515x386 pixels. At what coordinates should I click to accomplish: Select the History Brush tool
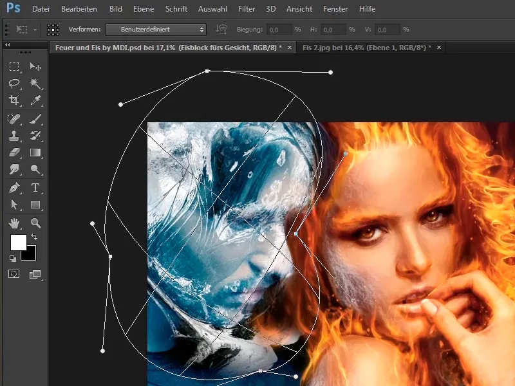pos(35,136)
